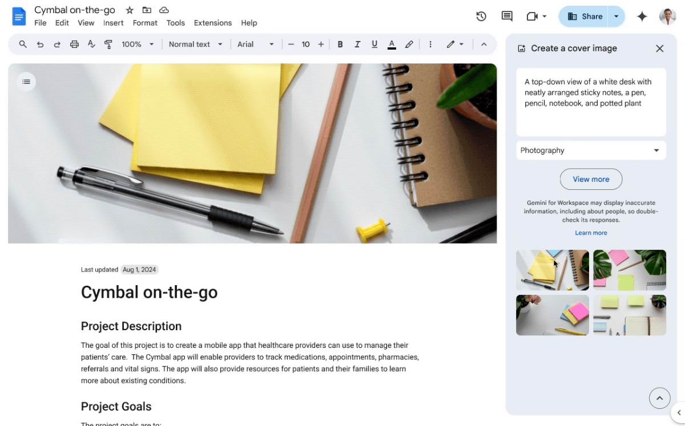This screenshot has height=426, width=685.
Task: Open the Learn more link
Action: coord(591,232)
